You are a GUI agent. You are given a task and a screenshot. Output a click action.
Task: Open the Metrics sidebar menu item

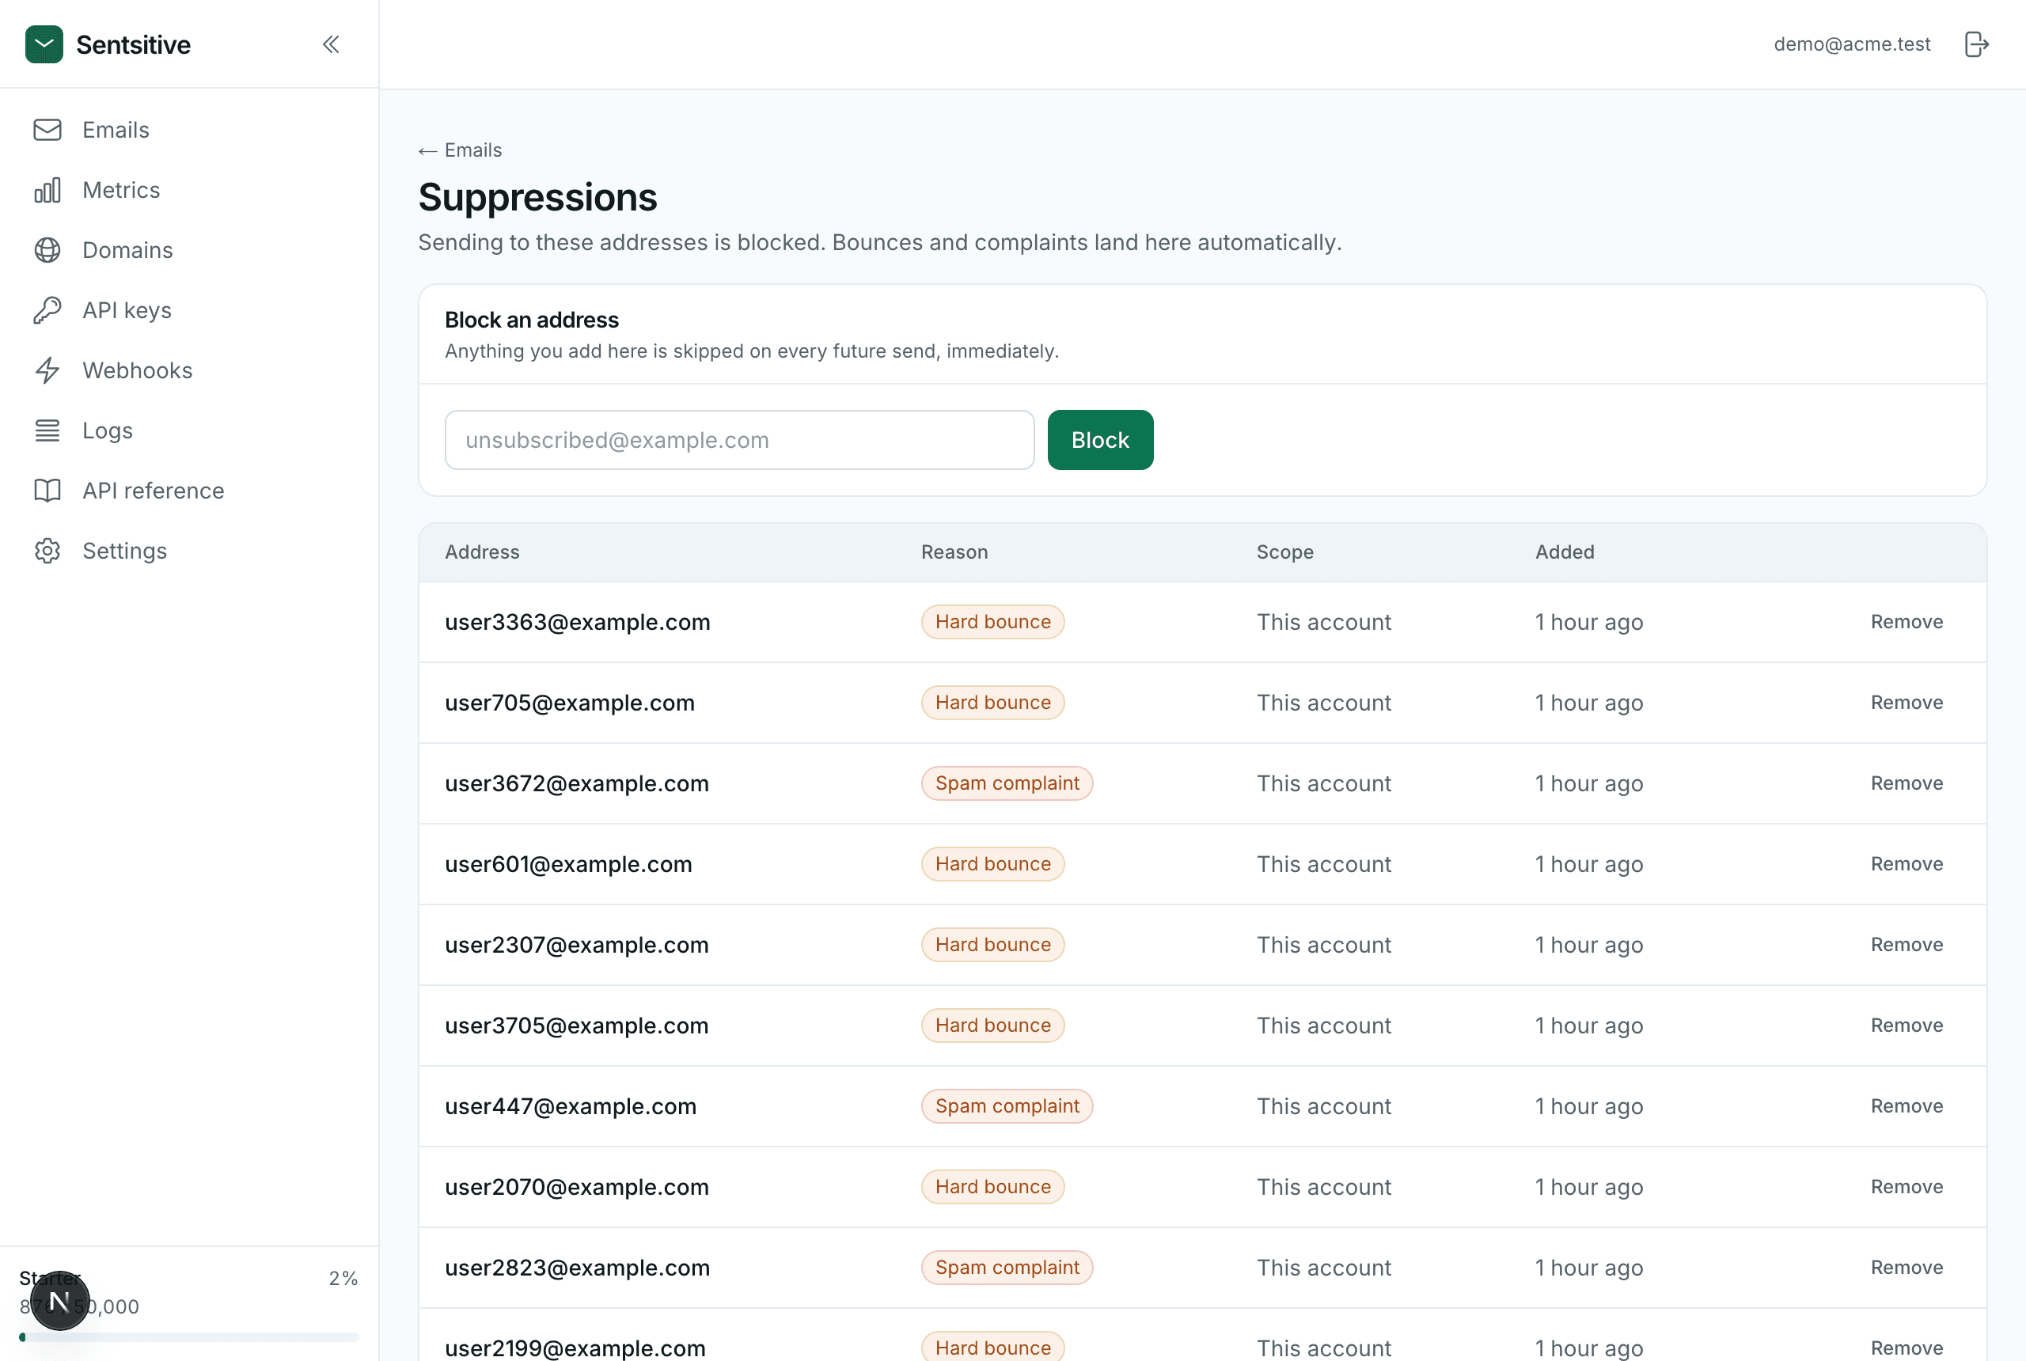[189, 190]
